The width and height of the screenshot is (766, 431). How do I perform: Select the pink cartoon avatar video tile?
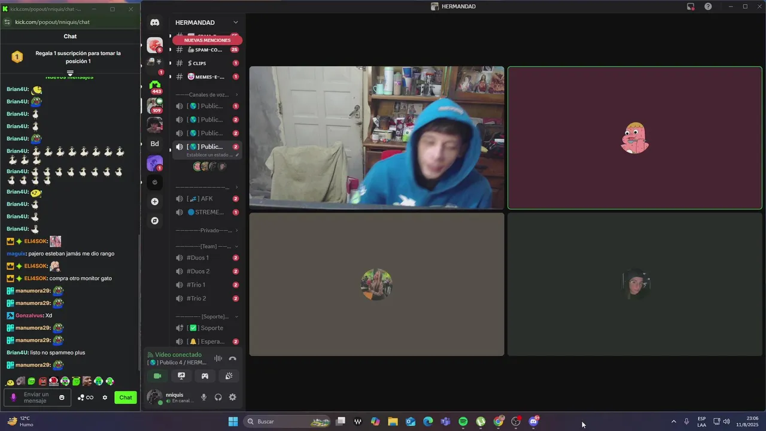point(635,138)
